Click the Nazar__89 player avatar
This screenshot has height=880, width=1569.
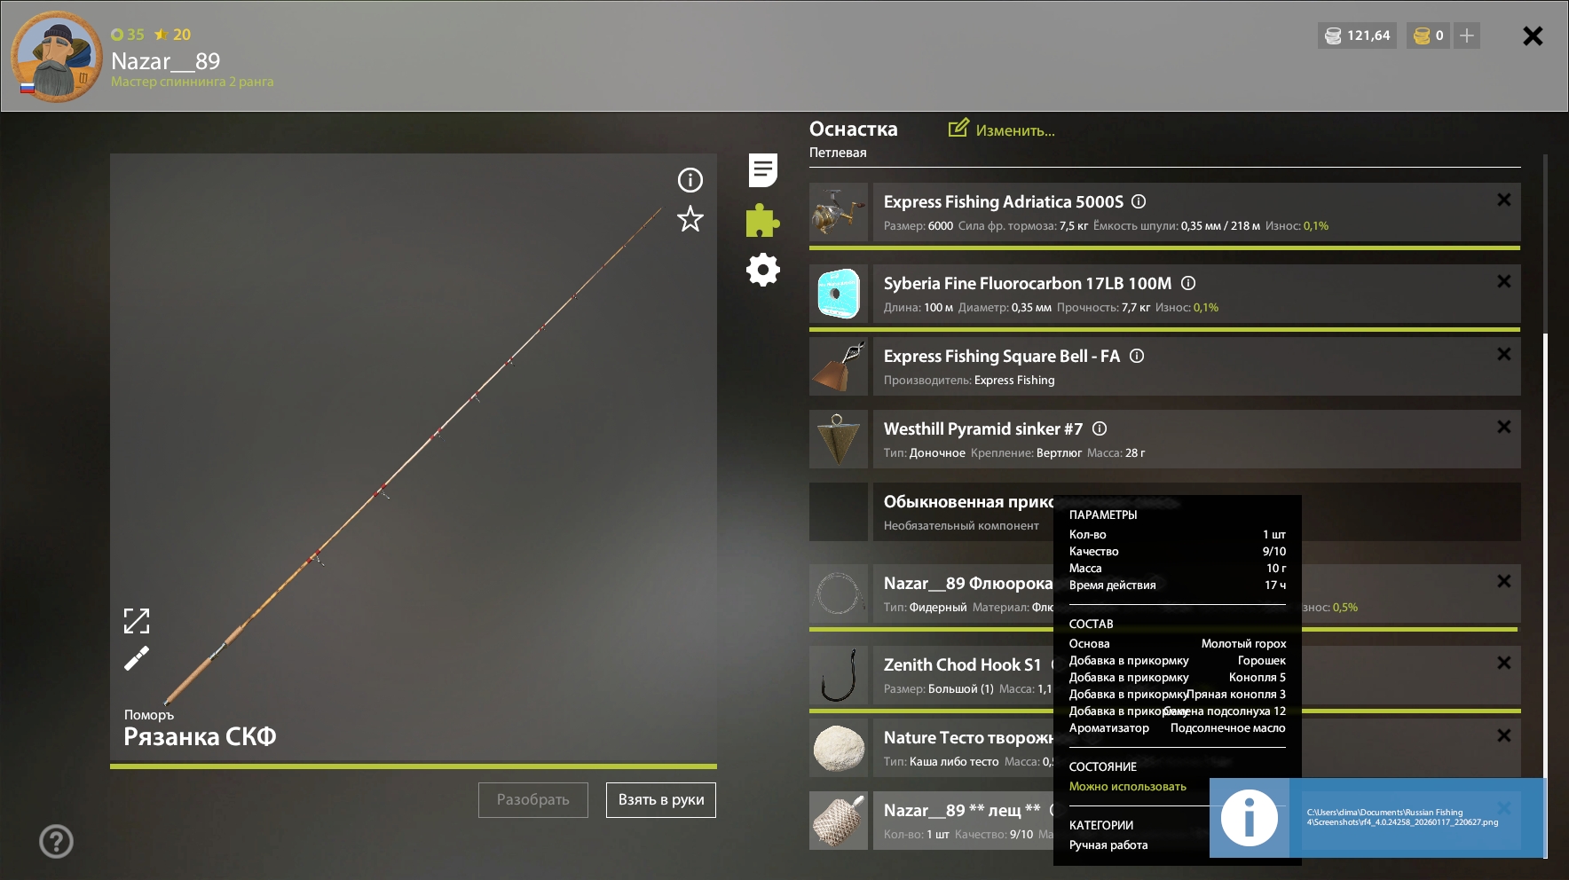point(56,57)
